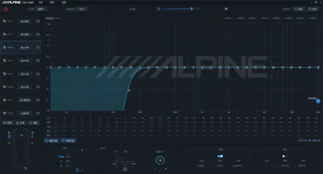Image resolution: width=323 pixels, height=174 pixels.
Task: Click the RCA icon beside CH-8
Action: [x=4, y=113]
